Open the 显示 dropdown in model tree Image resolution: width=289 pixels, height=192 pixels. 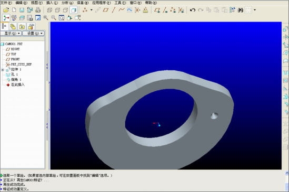pyautogui.click(x=11, y=33)
